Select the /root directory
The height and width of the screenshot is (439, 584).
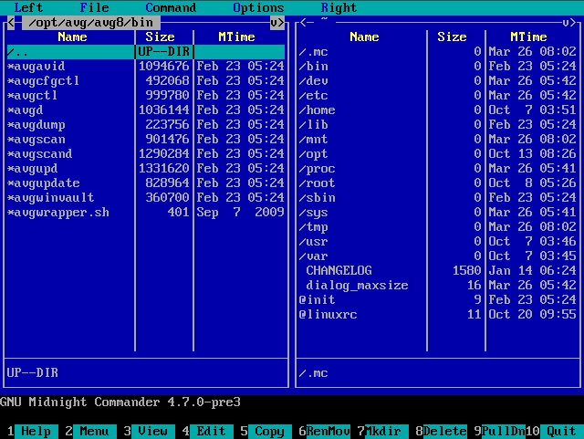tap(438, 183)
